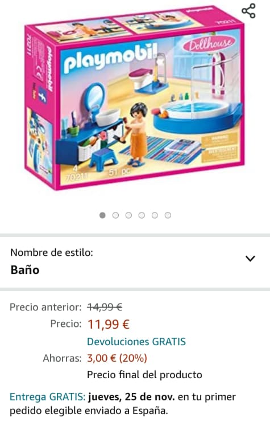The height and width of the screenshot is (426, 270).
Task: Select the first image carousel dot
Action: tap(102, 215)
